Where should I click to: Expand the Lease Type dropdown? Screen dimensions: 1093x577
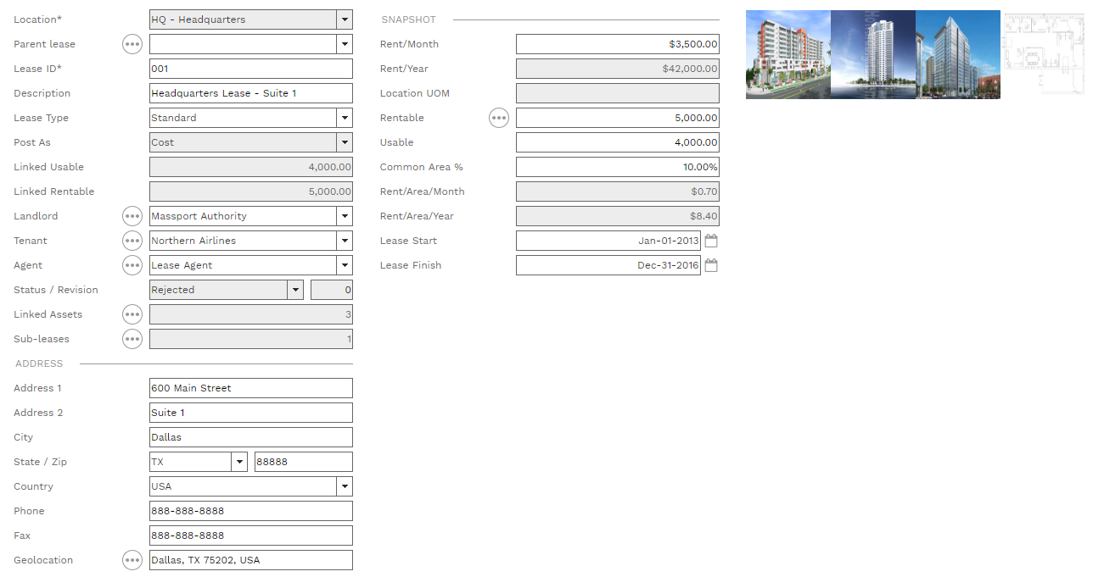(344, 118)
